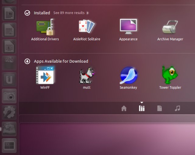Switch to Applications lens icon

point(142,108)
